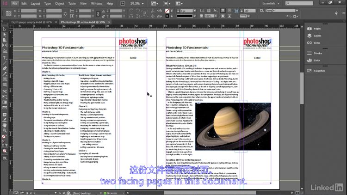
Task: Click the Quick Apply lightning bolt icon
Action: [336, 13]
